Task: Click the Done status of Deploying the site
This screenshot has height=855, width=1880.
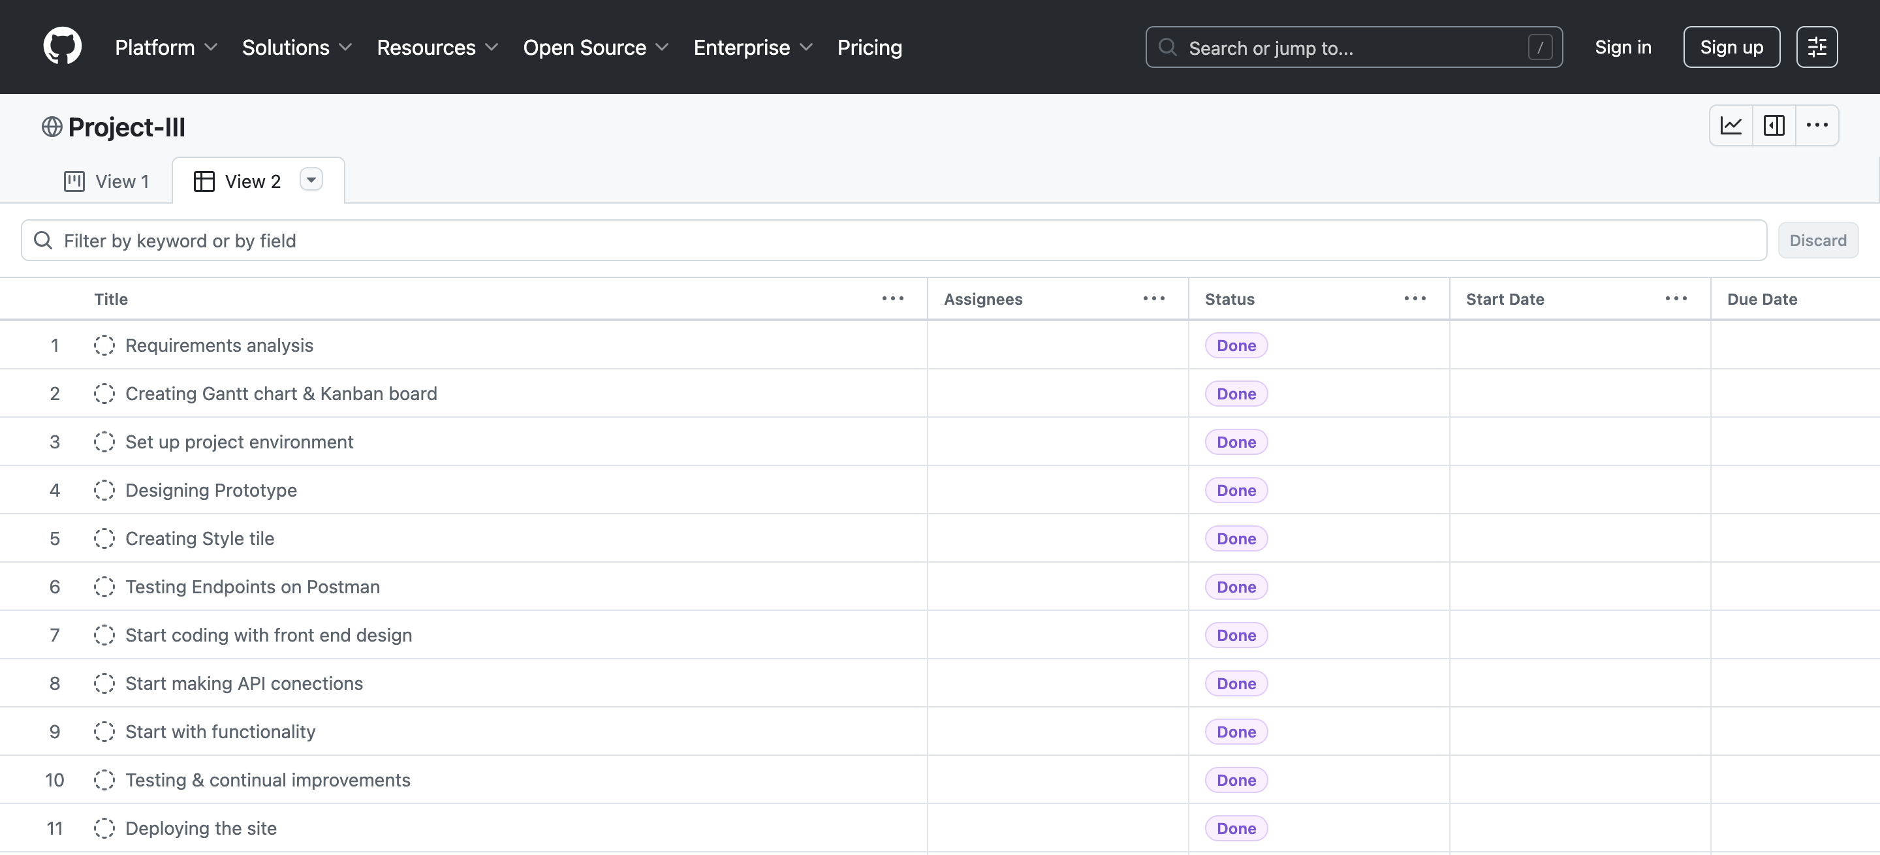Action: [x=1236, y=828]
